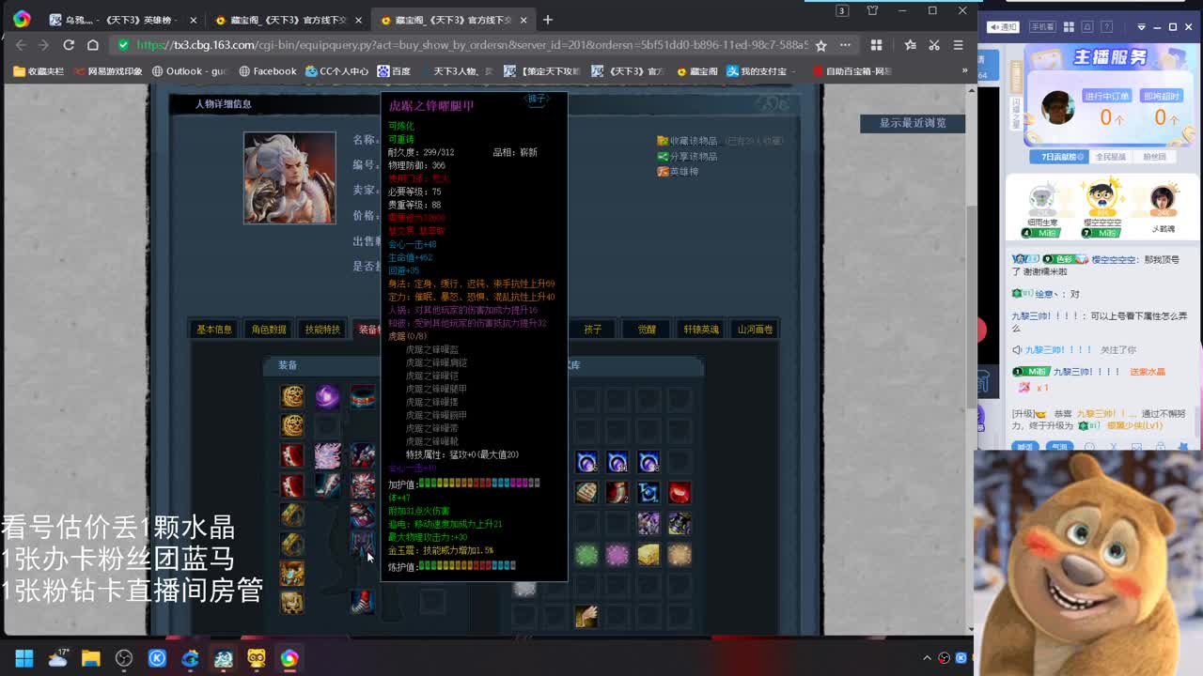The image size is (1203, 676).
Task: Click the purple orb equipment icon
Action: point(327,396)
